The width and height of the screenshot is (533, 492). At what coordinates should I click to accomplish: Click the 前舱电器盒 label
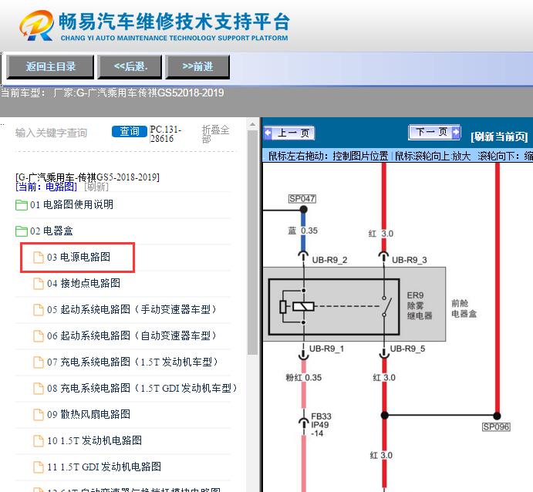(x=464, y=308)
